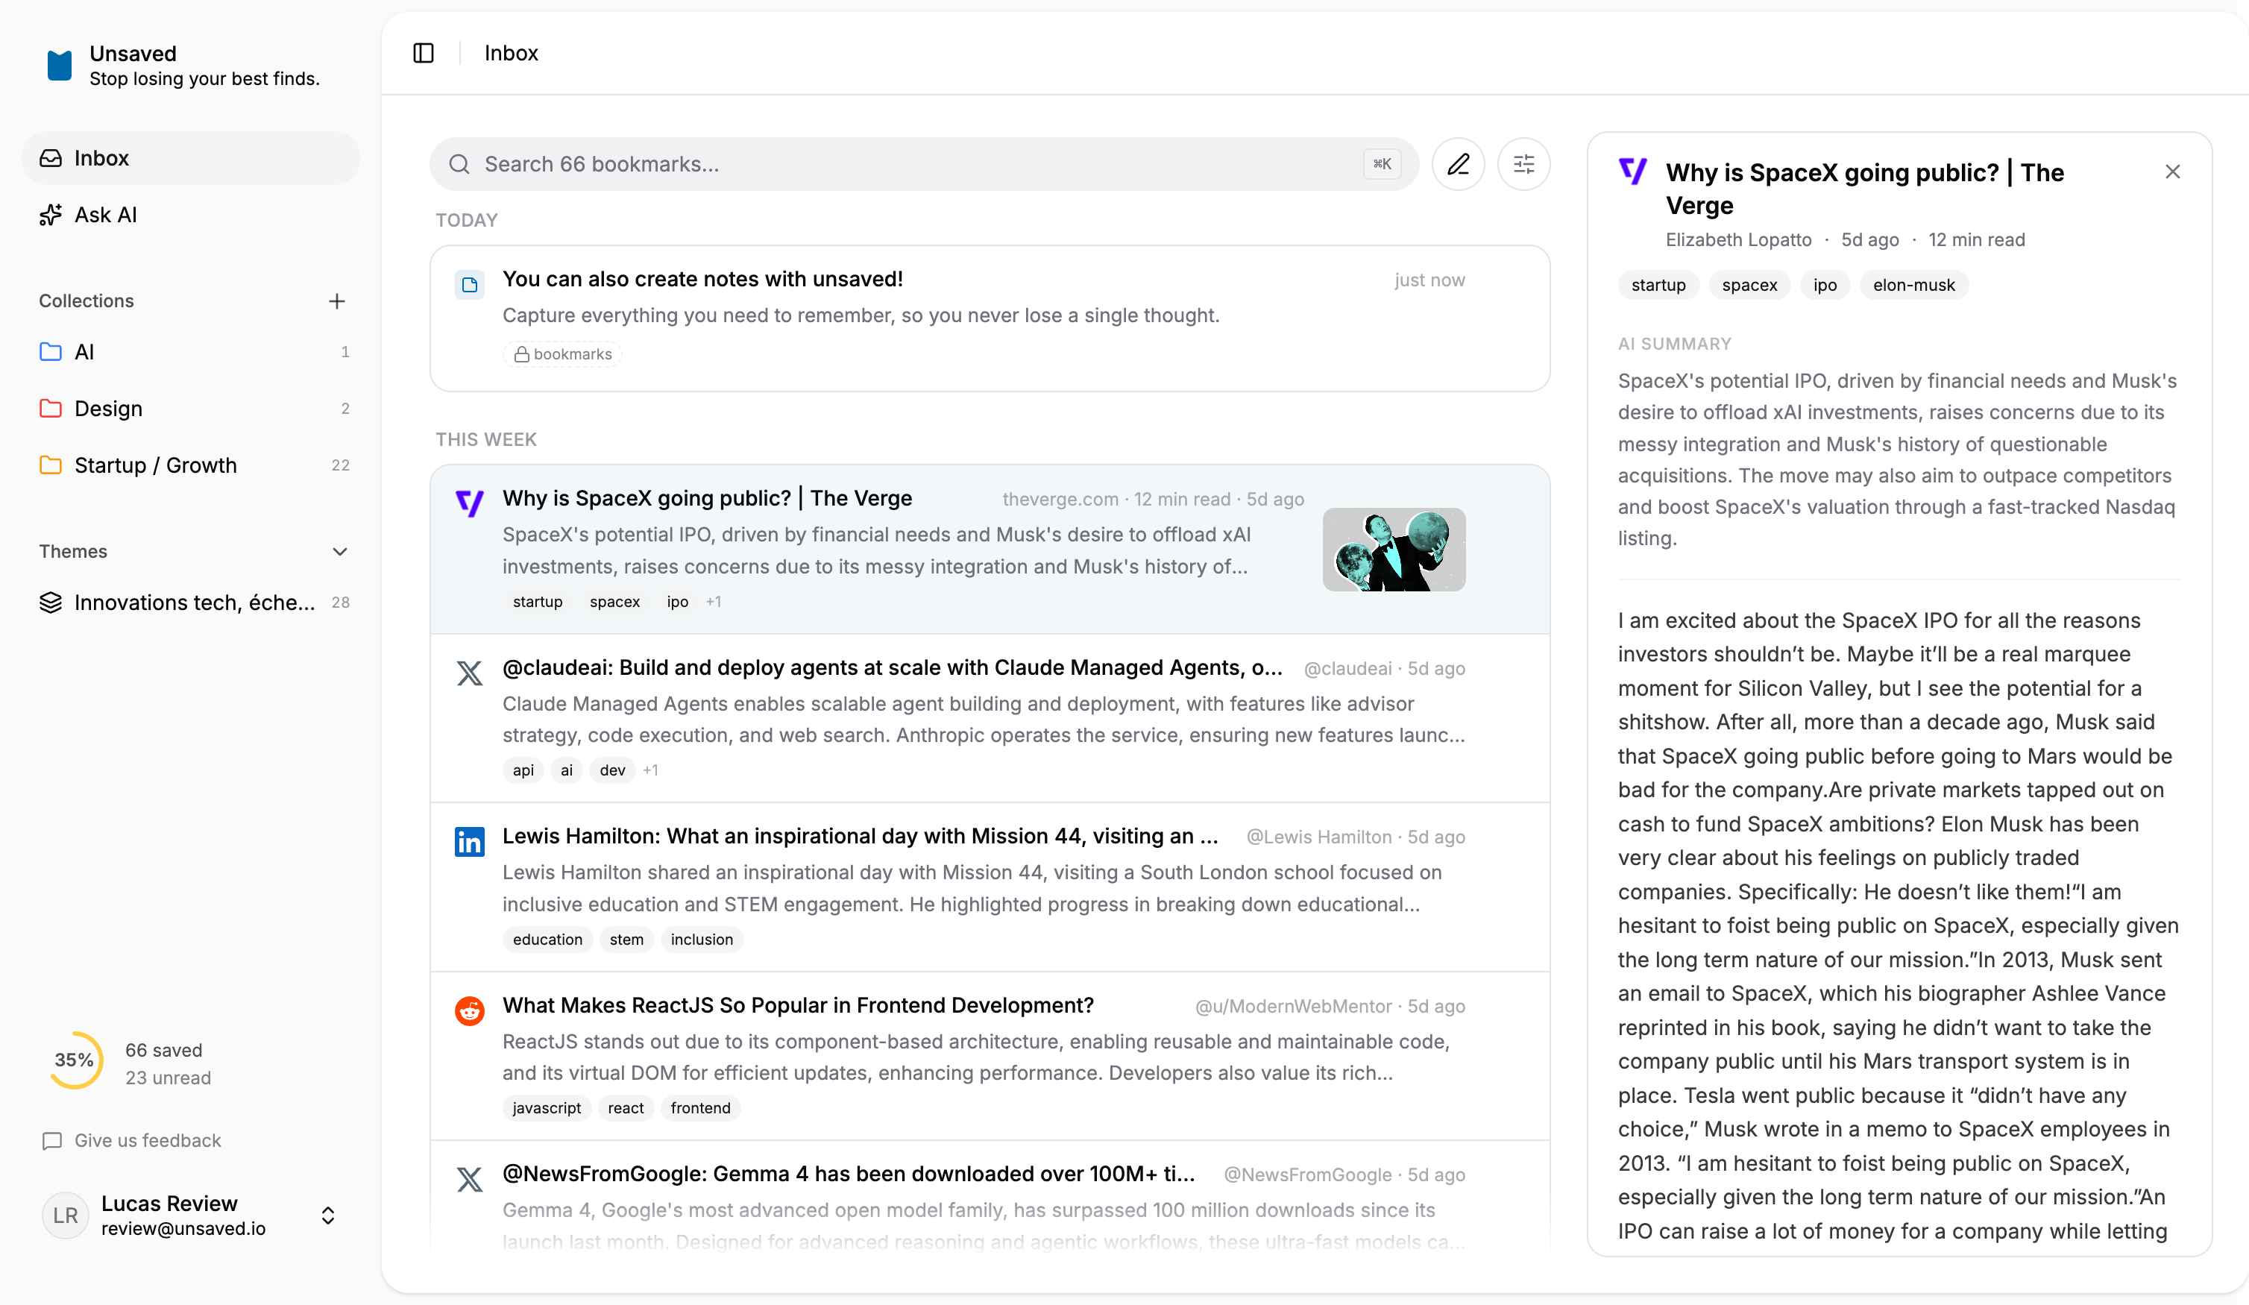This screenshot has height=1305, width=2249.
Task: Open the @claudeai Managed Agents bookmark
Action: click(x=990, y=719)
